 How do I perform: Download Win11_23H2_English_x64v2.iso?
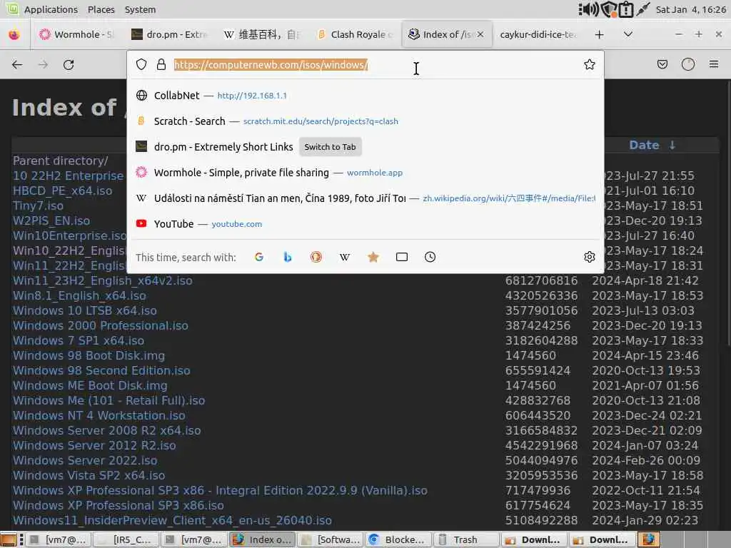point(103,280)
